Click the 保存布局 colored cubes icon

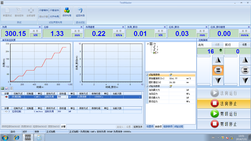[67, 10]
